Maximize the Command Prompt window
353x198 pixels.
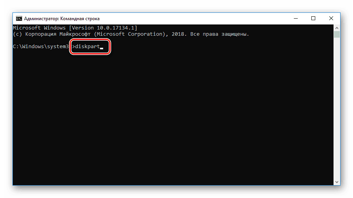[x=313, y=18]
